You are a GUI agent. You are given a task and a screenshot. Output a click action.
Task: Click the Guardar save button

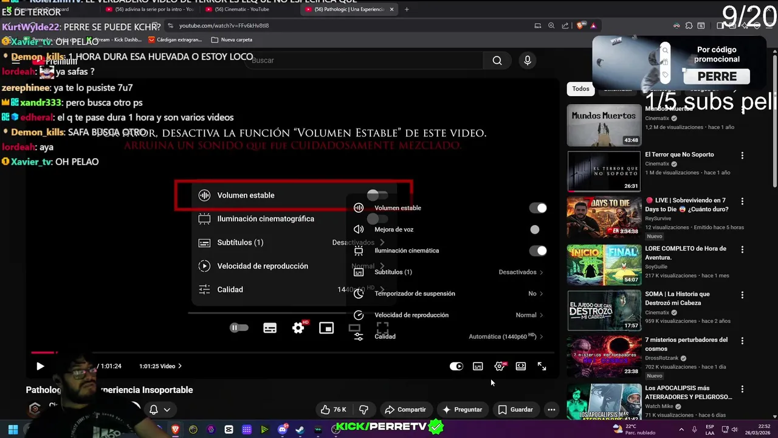click(x=515, y=409)
